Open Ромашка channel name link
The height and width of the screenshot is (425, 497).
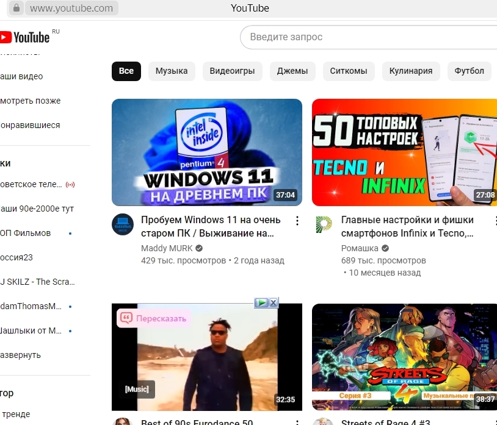pos(360,248)
